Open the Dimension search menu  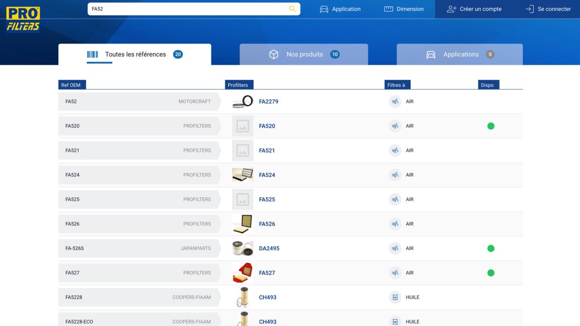(403, 9)
